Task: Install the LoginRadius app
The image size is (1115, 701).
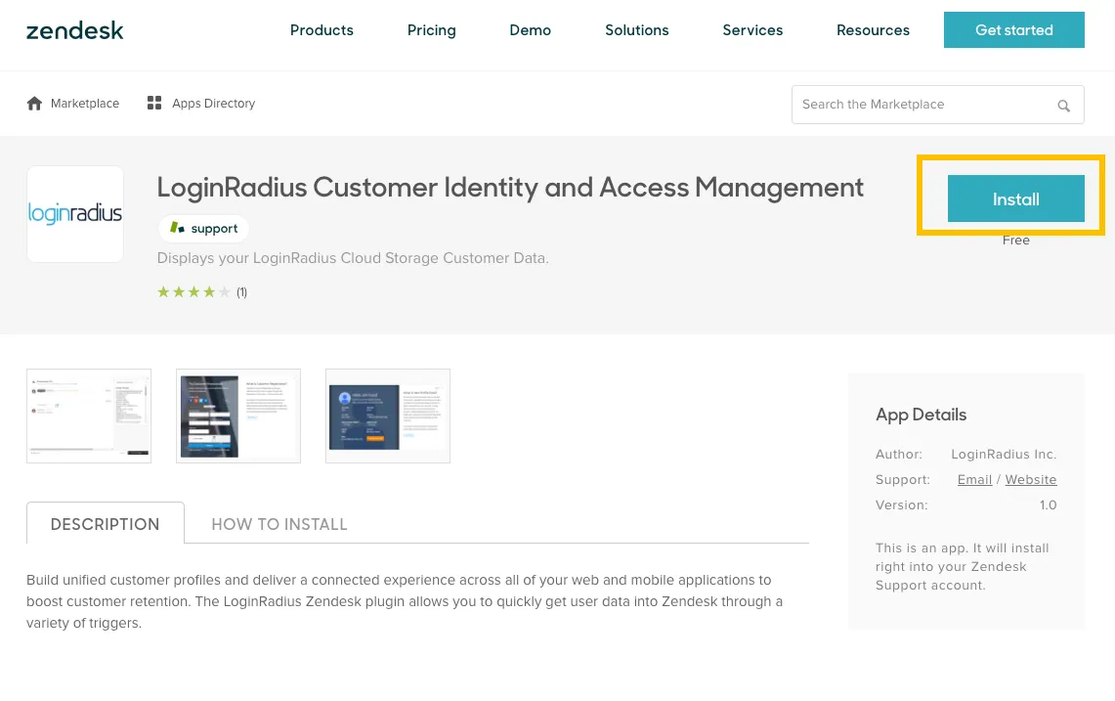Action: point(1015,198)
